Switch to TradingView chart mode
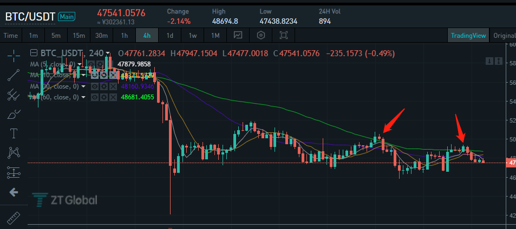 click(468, 36)
